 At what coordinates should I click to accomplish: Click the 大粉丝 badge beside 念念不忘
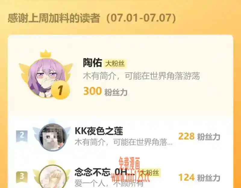coord(150,173)
